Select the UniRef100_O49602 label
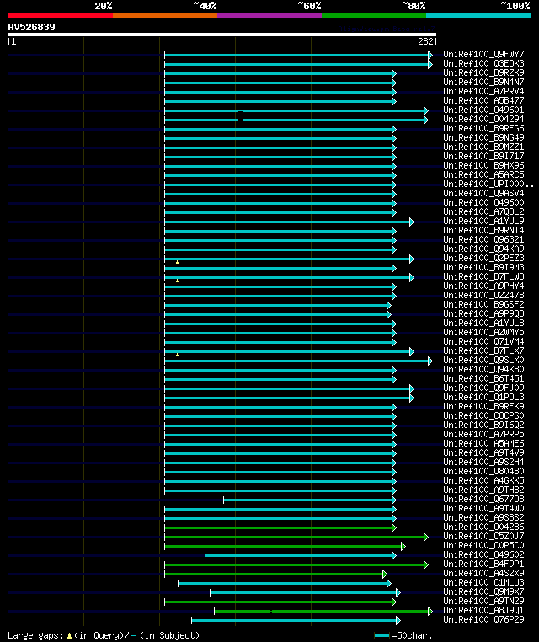The image size is (539, 642). coord(483,554)
